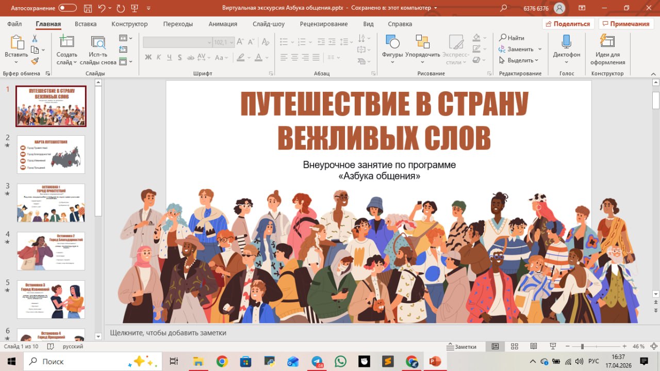This screenshot has width=660, height=371.
Task: Undo the last action
Action: 101,8
